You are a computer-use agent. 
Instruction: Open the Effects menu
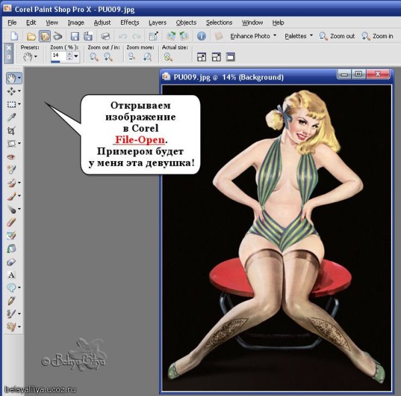pyautogui.click(x=130, y=22)
